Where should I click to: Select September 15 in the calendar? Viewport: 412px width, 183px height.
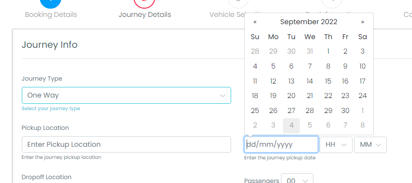click(328, 81)
